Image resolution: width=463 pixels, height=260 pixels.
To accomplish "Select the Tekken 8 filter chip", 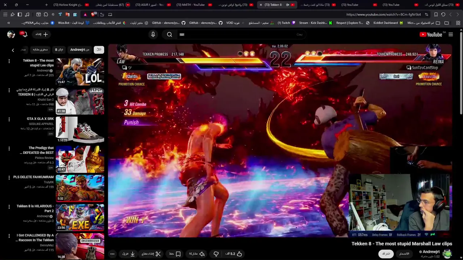I will click(x=59, y=49).
